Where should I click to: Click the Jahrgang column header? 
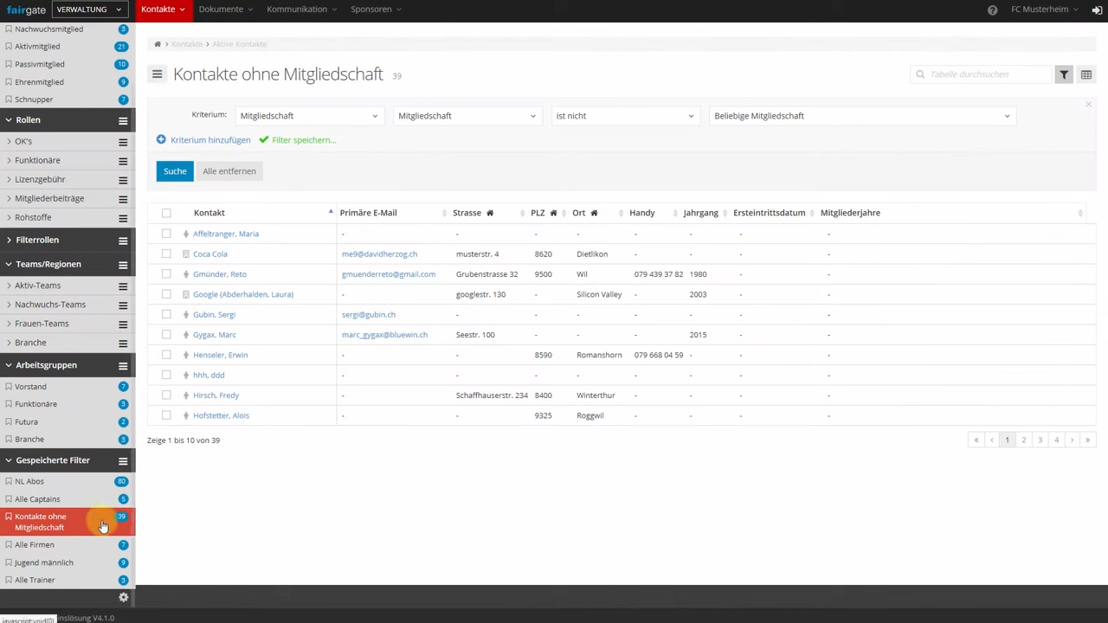pos(700,213)
